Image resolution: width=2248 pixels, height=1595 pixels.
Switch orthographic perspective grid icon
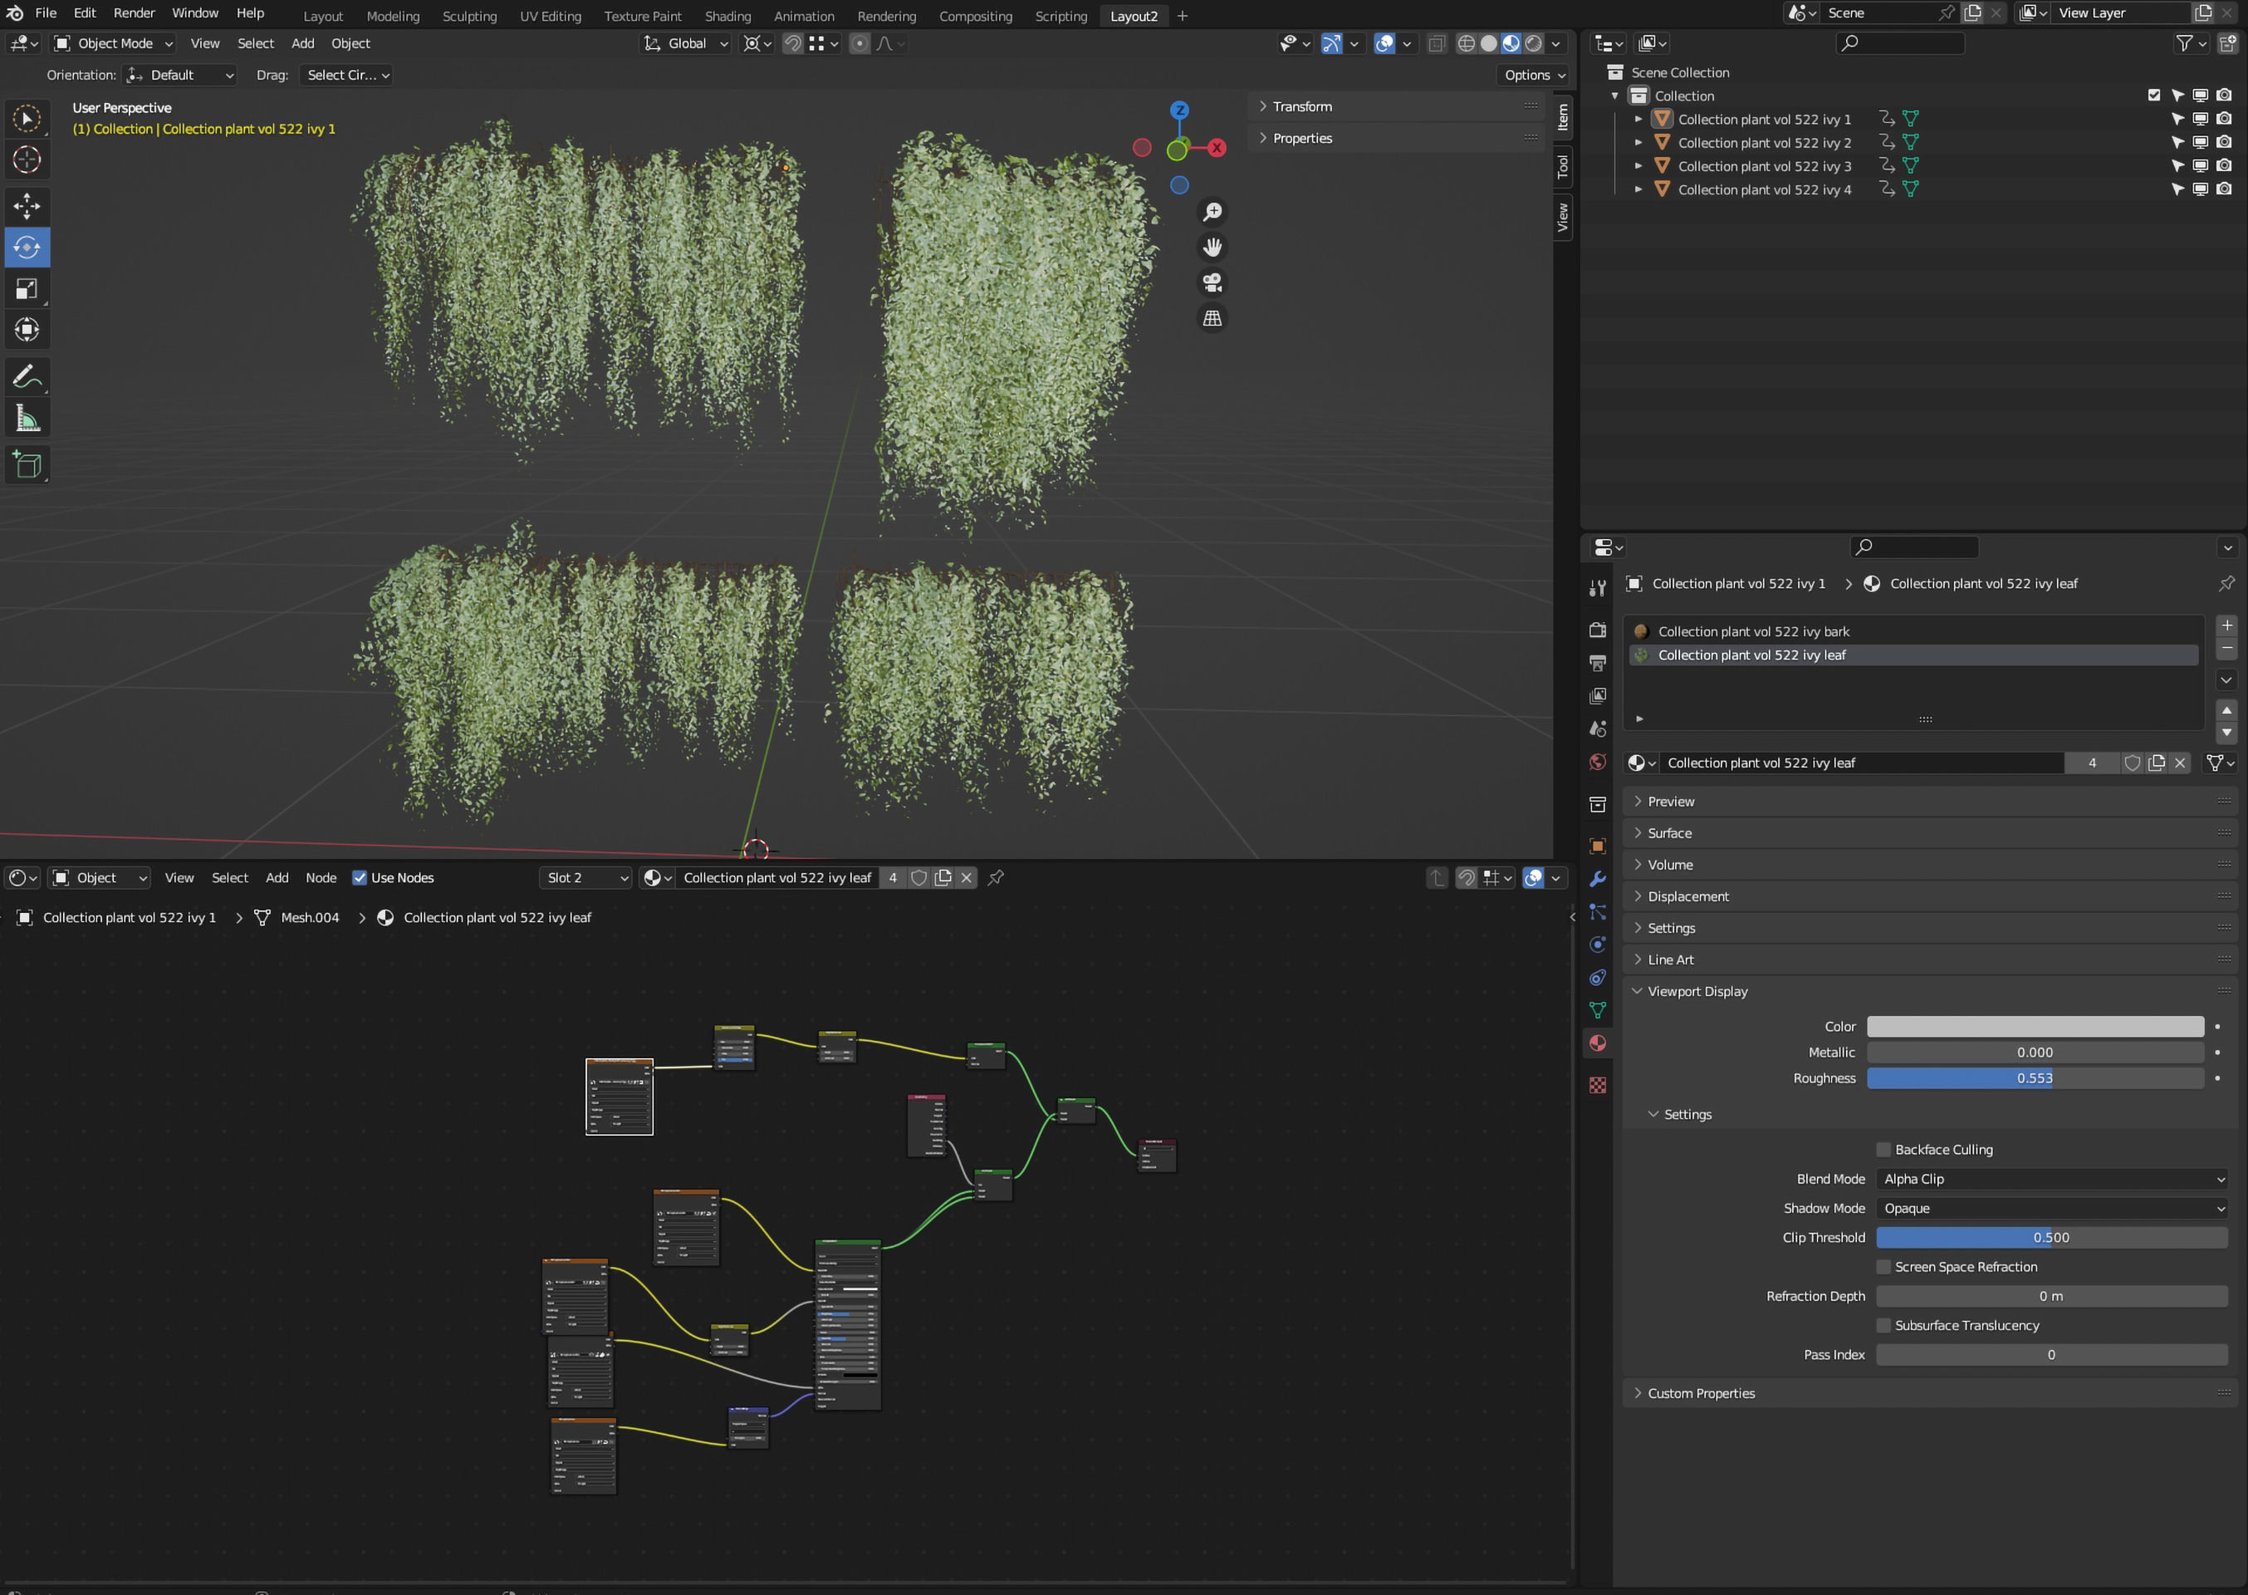[1212, 318]
